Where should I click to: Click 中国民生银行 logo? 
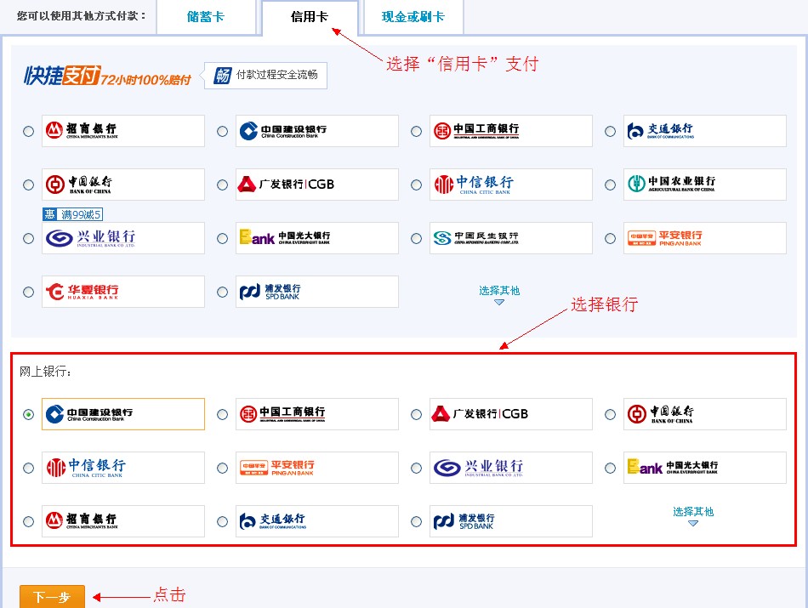510,238
